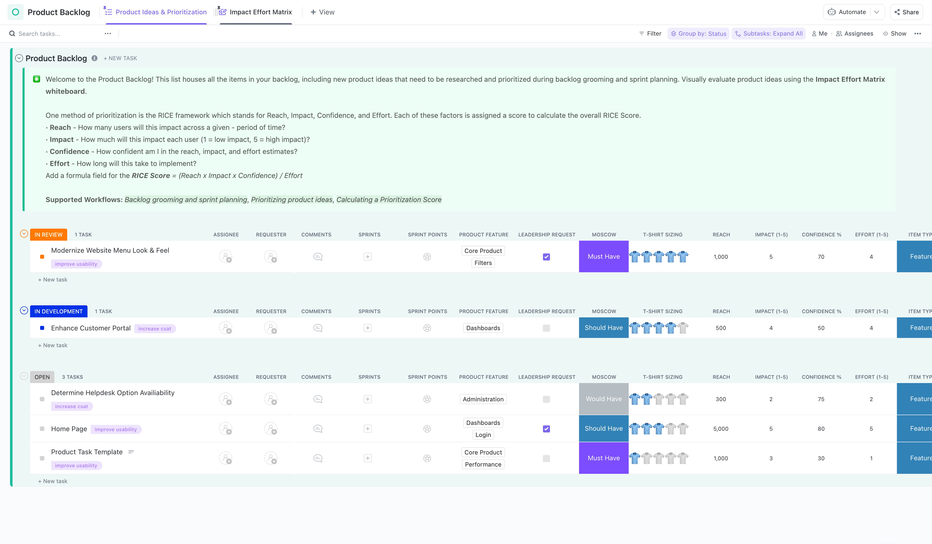Check Leadership Request for Product Task Template
Screen dimensions: 932x544
tap(546, 458)
